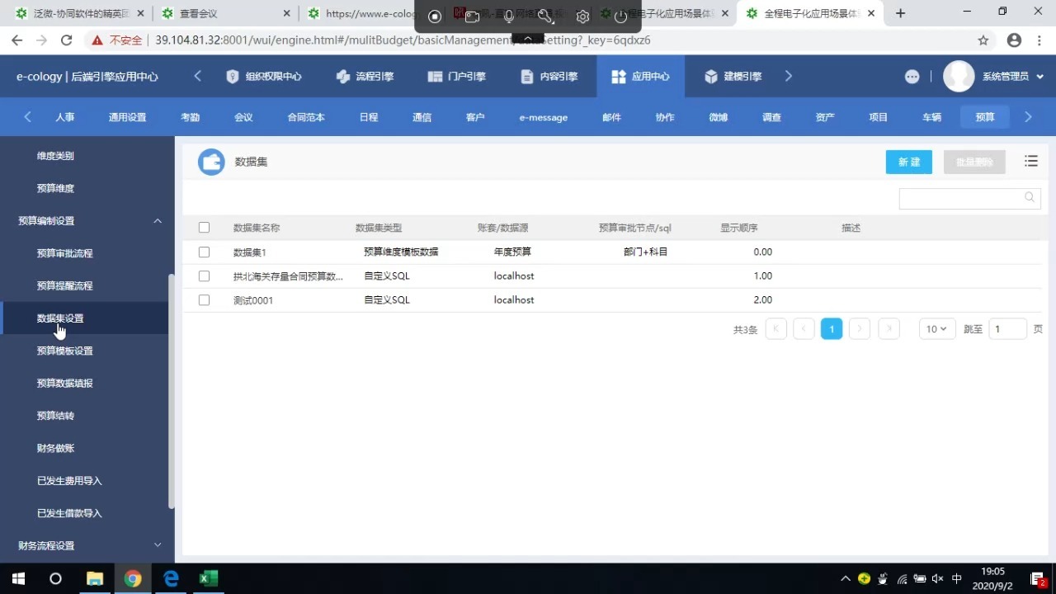The width and height of the screenshot is (1056, 594).
Task: Open the 系统管理员 user dropdown arrow
Action: point(1040,77)
